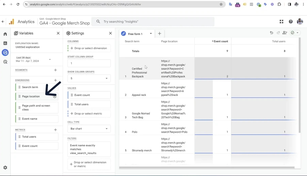307x176 pixels.
Task: Click GA4 - Google Merch Shop property selector
Action: pyautogui.click(x=65, y=21)
